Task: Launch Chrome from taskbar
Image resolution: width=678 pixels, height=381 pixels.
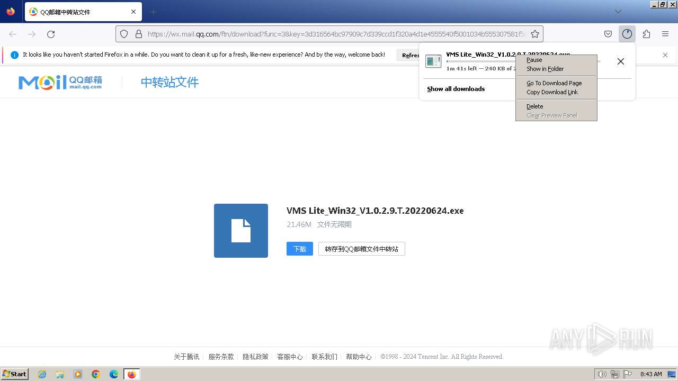Action: pos(96,374)
